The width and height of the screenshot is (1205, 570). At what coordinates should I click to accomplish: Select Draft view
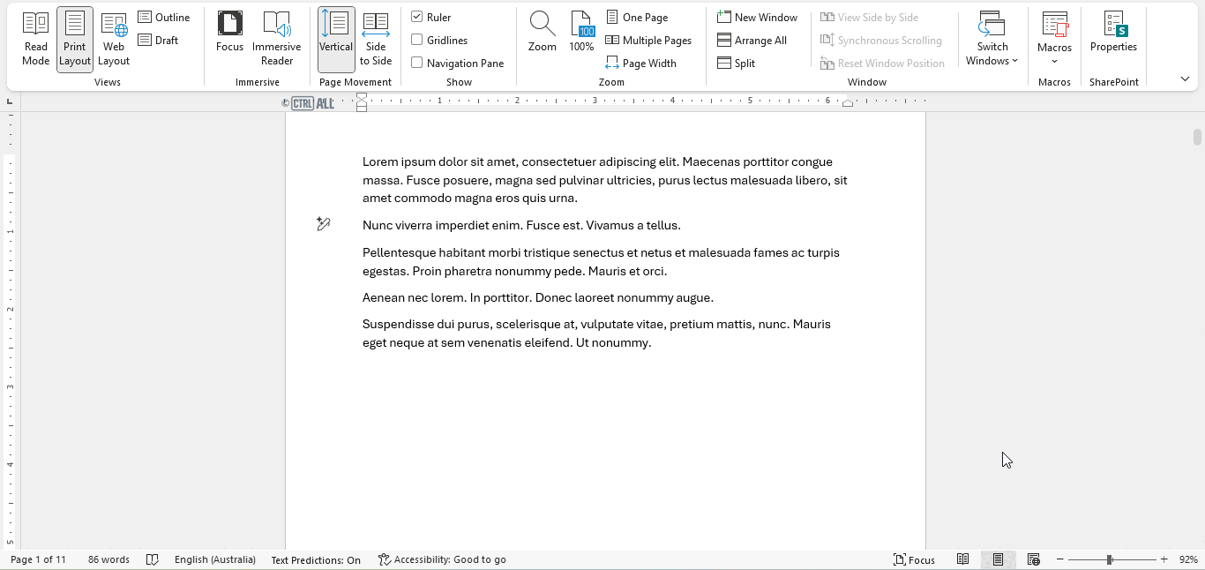click(158, 40)
